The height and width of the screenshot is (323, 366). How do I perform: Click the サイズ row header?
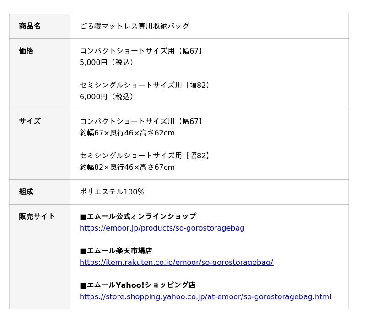coord(30,121)
